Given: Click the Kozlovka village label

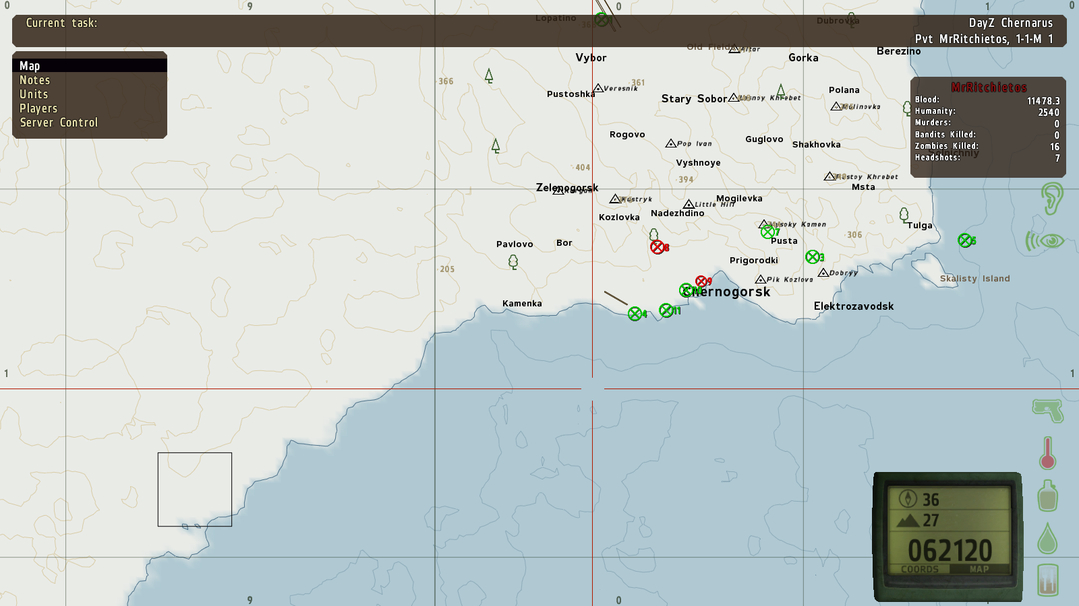Looking at the screenshot, I should coord(619,217).
